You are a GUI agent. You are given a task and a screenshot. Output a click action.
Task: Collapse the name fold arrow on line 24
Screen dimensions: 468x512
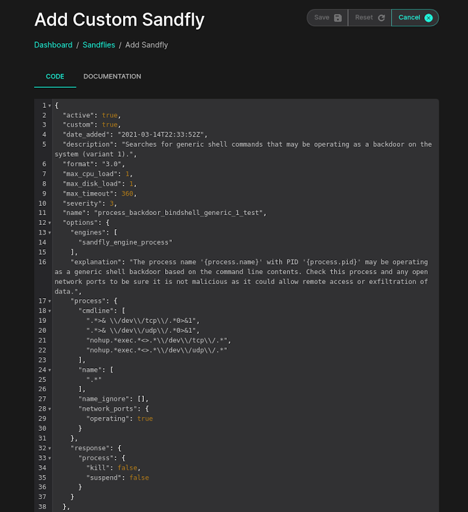pos(49,370)
